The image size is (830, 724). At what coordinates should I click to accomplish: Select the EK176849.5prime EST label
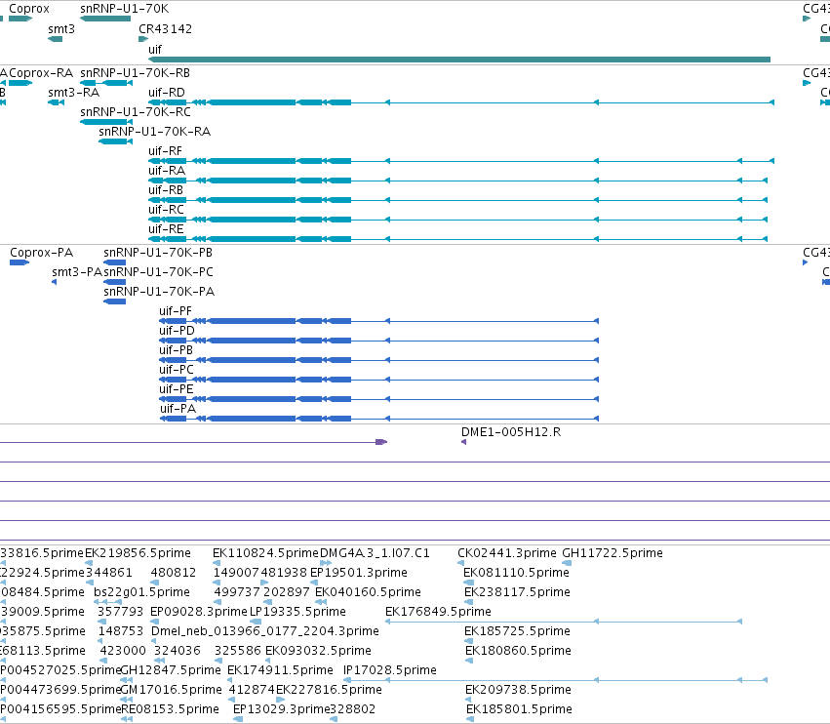click(438, 612)
